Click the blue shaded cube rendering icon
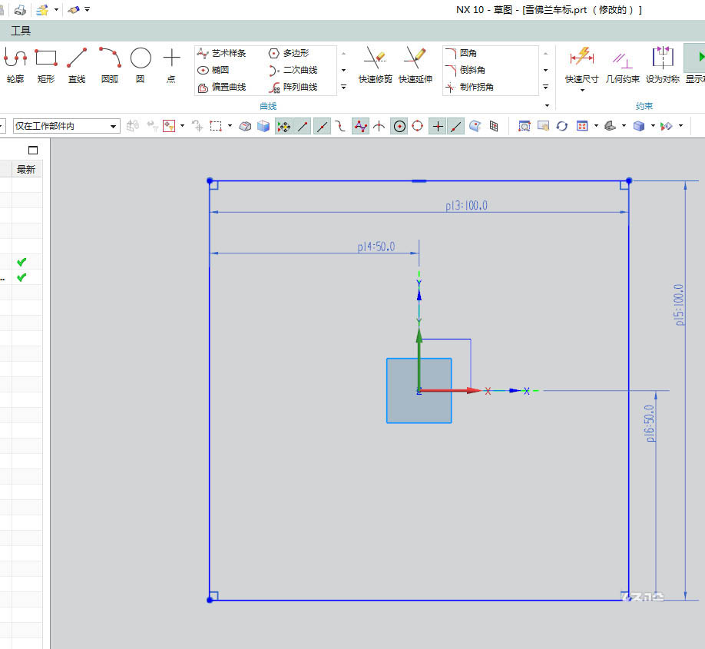 [x=638, y=126]
